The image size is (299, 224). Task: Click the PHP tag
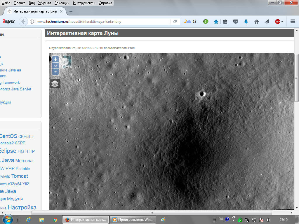click(x=10, y=168)
